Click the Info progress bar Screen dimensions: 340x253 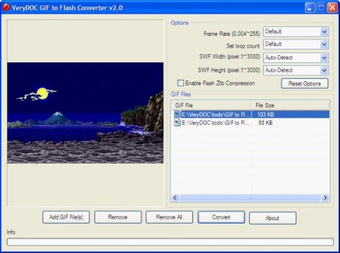pyautogui.click(x=170, y=242)
